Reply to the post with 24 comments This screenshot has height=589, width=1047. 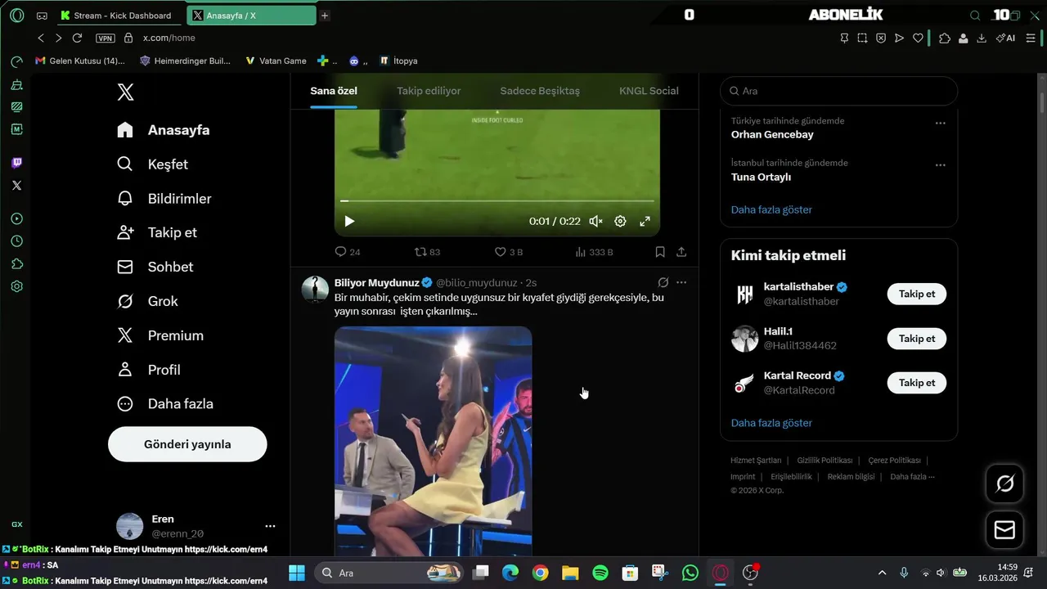tap(348, 252)
